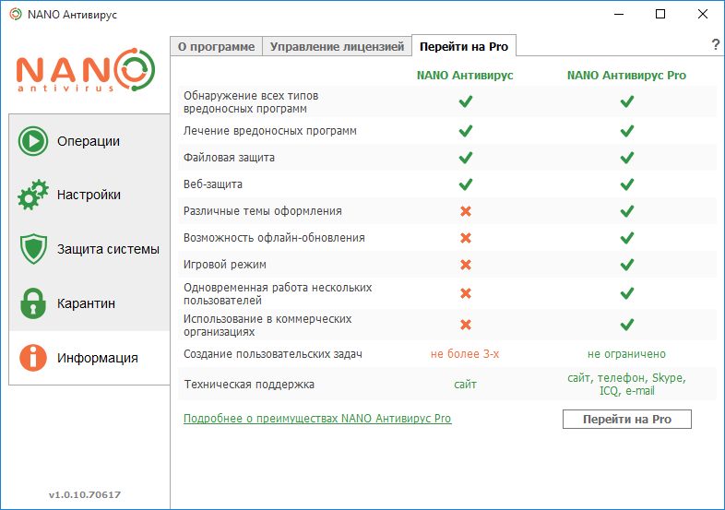Viewport: 725px width, 510px height.
Task: Click the Карантин padlock icon
Action: [33, 303]
